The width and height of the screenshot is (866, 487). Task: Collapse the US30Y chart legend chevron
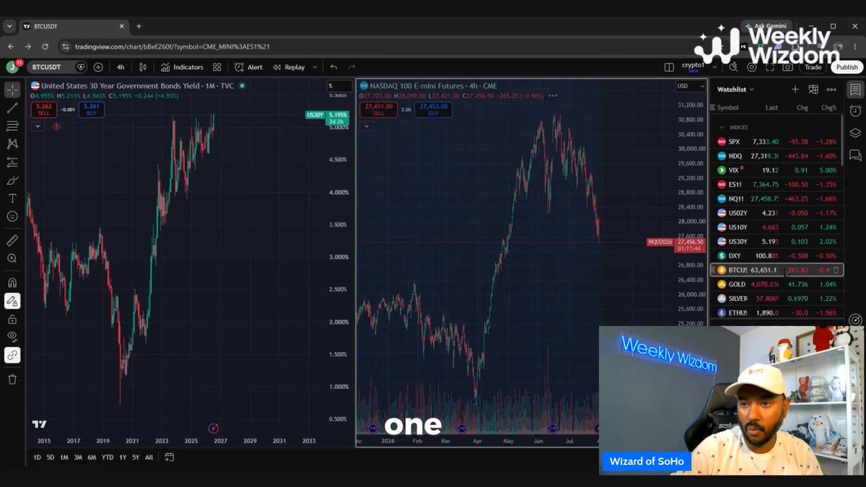[x=38, y=126]
